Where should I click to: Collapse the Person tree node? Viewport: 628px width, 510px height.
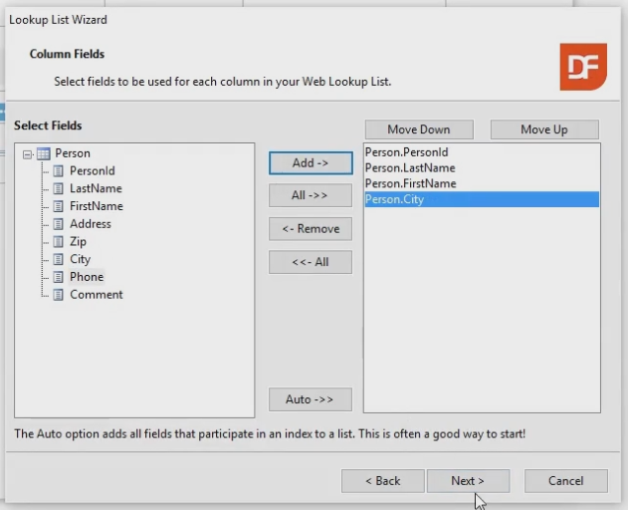[27, 153]
